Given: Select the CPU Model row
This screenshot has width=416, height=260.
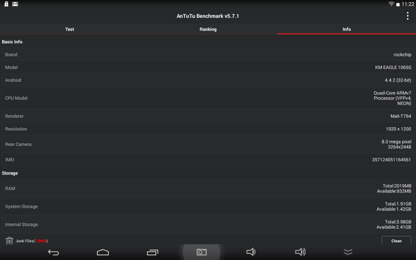Looking at the screenshot, I should pos(208,98).
